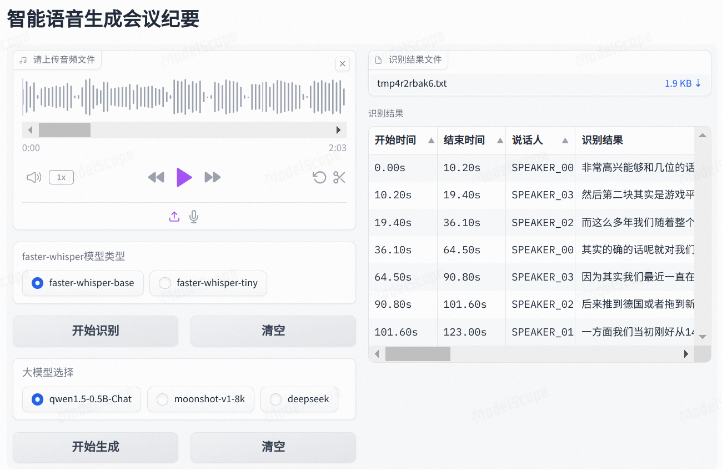Rewind the audio with the skip-backward icon
This screenshot has height=470, width=722.
pyautogui.click(x=156, y=177)
